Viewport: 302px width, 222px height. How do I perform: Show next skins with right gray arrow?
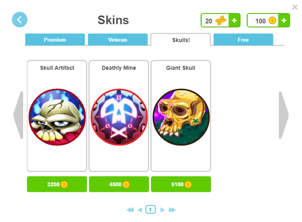[x=283, y=115]
